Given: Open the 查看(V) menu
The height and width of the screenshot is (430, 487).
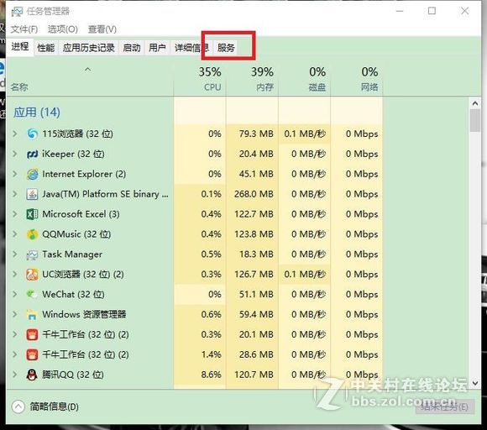Looking at the screenshot, I should point(102,29).
